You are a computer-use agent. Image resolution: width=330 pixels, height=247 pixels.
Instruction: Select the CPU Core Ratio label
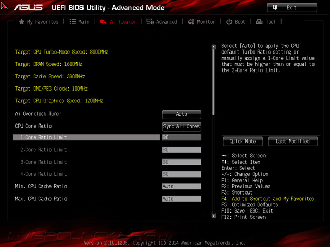[x=34, y=126]
